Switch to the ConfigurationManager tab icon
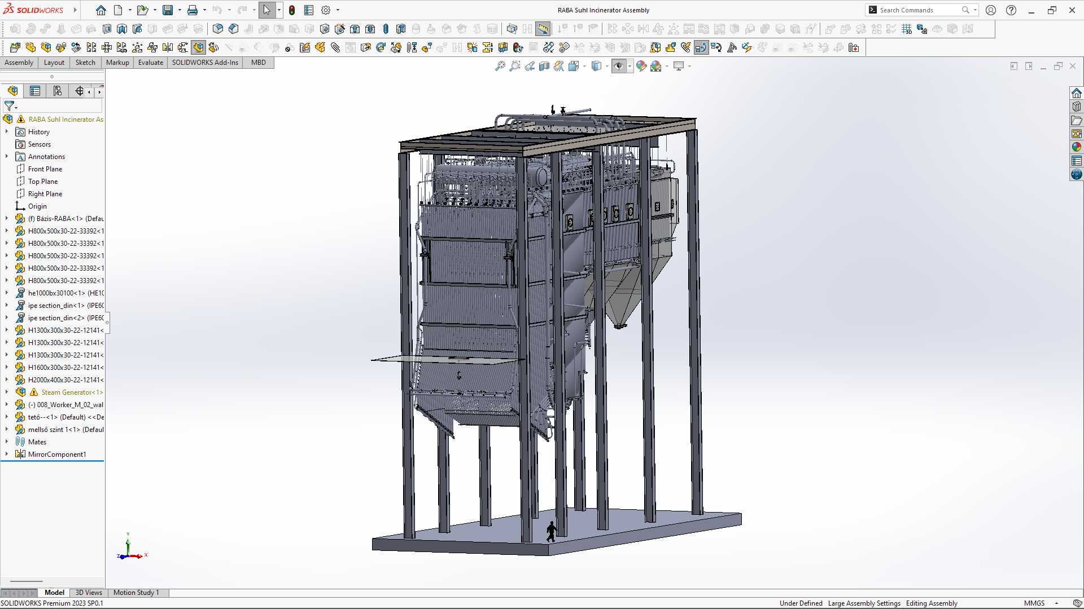Screen dimensions: 1084x609 [x=58, y=91]
